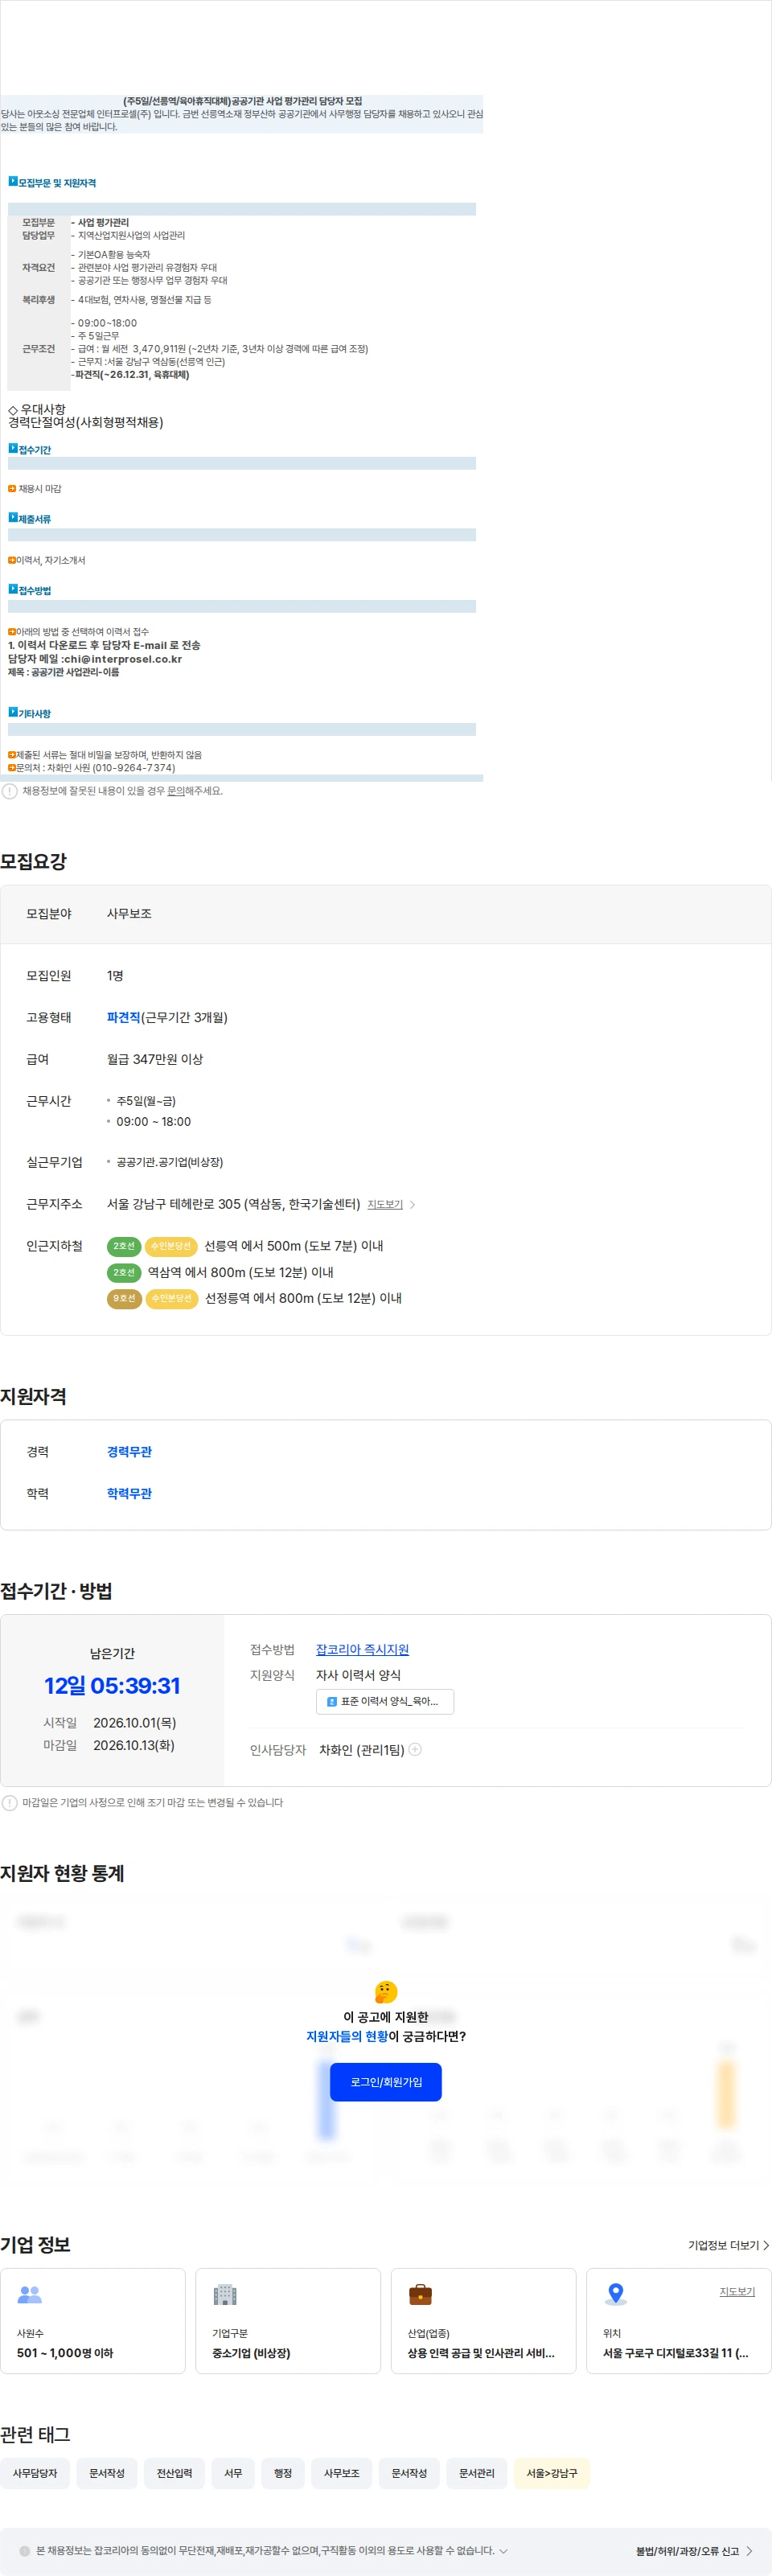
Task: Click the 수인분당선 badge next to 선정릉역
Action: point(171,1298)
